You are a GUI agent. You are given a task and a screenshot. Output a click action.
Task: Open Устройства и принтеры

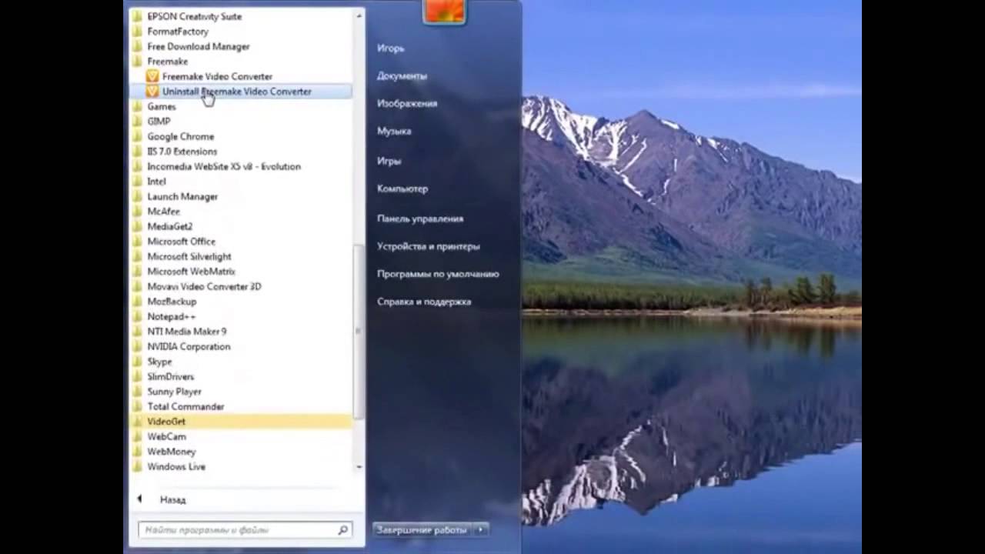(429, 246)
